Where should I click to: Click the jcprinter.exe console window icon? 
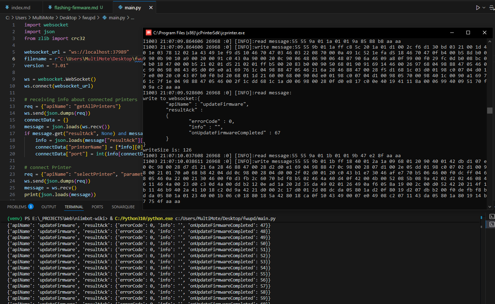(x=148, y=33)
